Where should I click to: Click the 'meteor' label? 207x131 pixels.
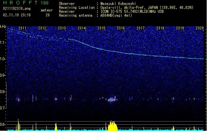(47, 10)
